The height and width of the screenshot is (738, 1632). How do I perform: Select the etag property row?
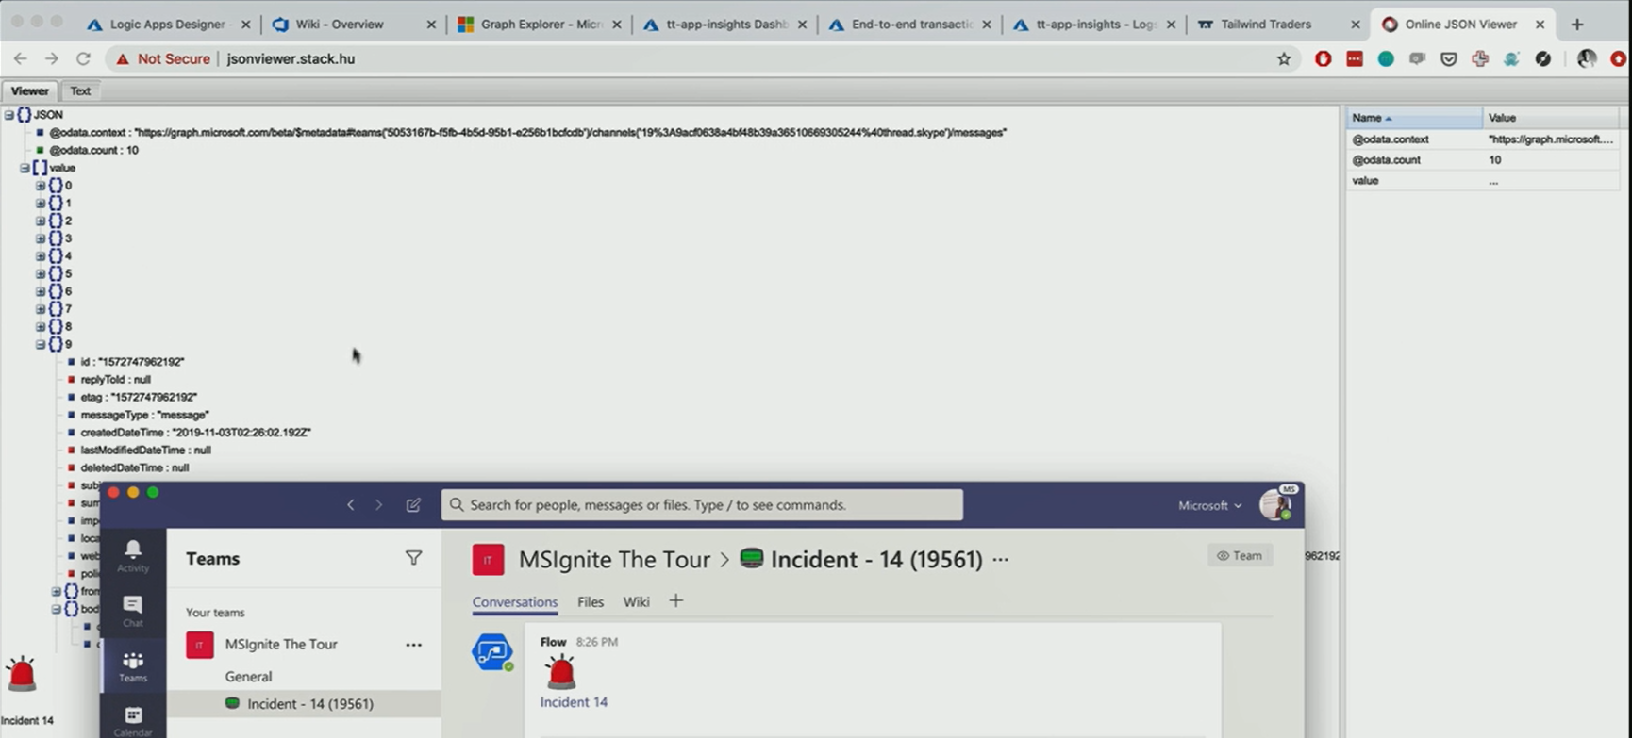[x=139, y=398]
